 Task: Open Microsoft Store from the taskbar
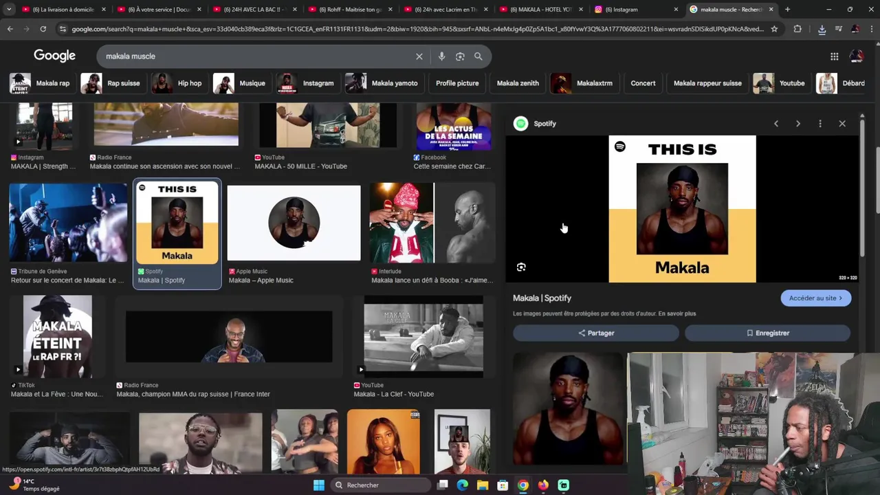503,485
